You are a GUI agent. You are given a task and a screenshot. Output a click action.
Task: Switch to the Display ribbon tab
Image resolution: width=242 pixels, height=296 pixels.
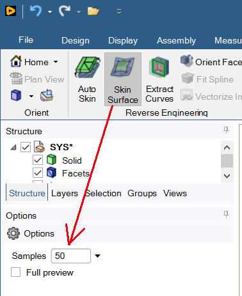(123, 40)
